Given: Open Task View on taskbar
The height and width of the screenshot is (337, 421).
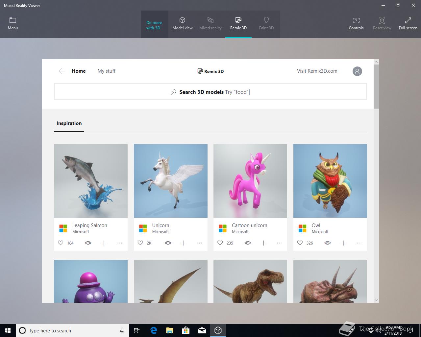Looking at the screenshot, I should 137,330.
